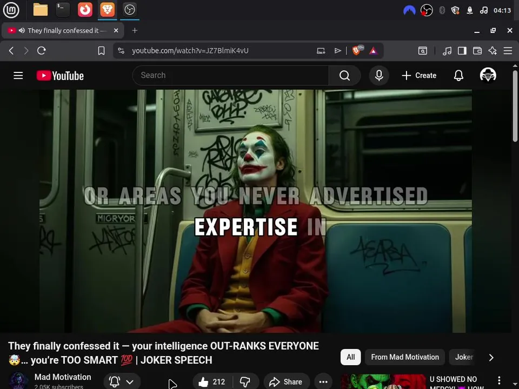Expand subscription notification bell dropdown
Image resolution: width=519 pixels, height=389 pixels.
[x=122, y=382]
